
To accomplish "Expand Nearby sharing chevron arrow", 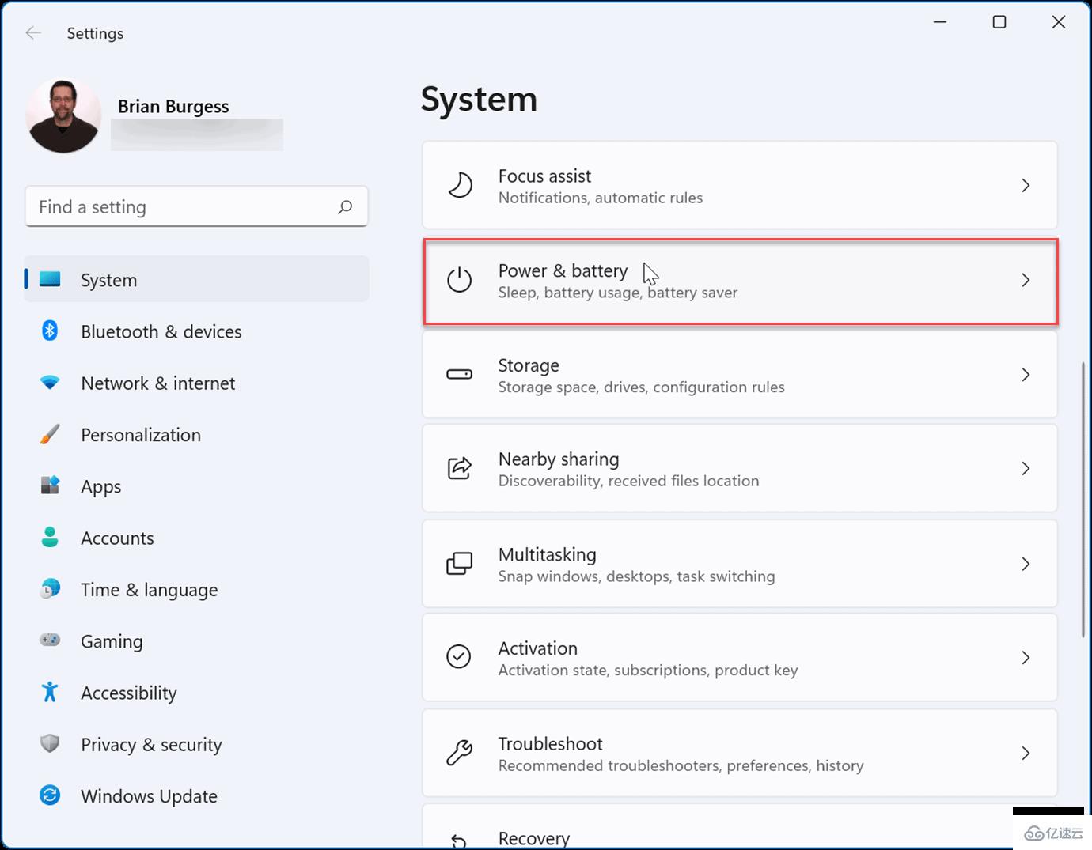I will [1026, 468].
